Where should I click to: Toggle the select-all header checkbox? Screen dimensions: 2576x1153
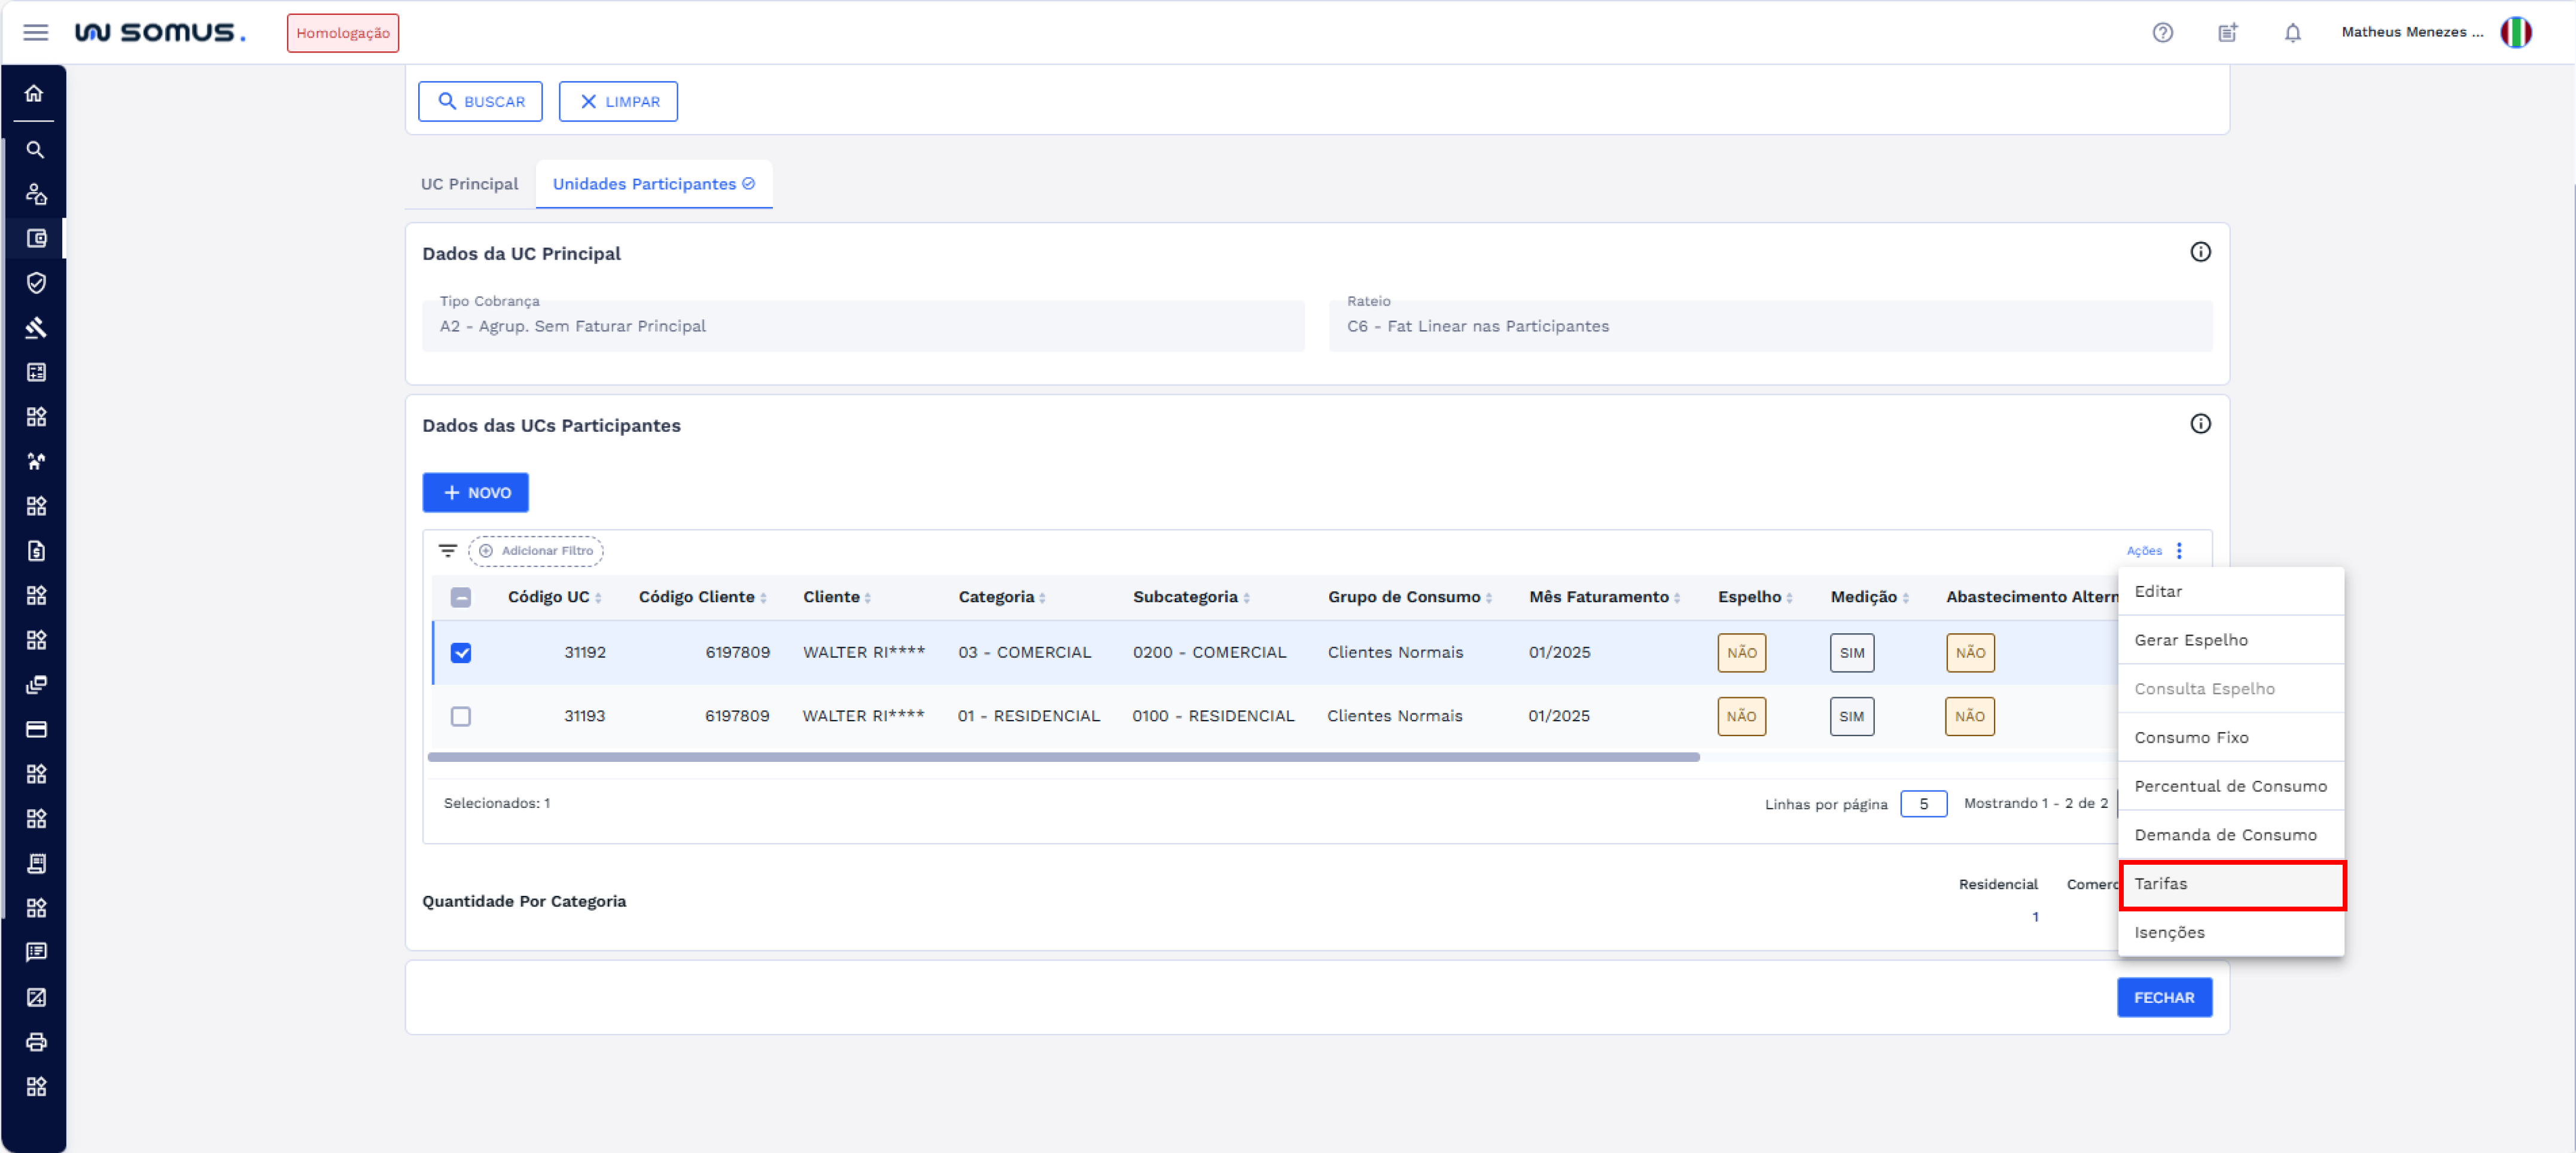[460, 597]
